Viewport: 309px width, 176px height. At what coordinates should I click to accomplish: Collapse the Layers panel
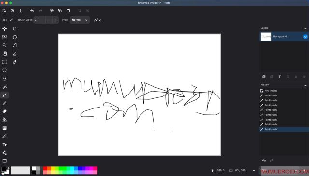click(305, 29)
